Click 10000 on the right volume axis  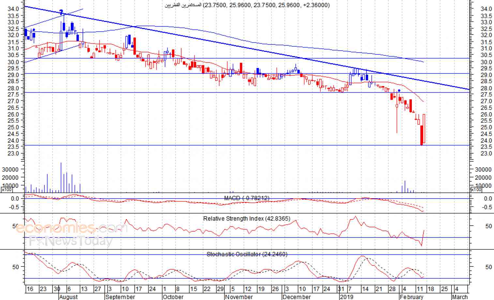[x=483, y=186]
